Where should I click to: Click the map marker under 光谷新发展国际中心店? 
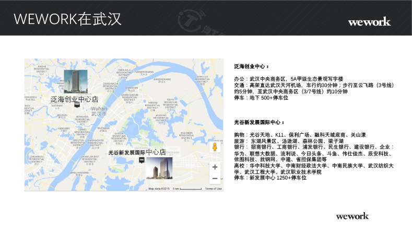142,160
